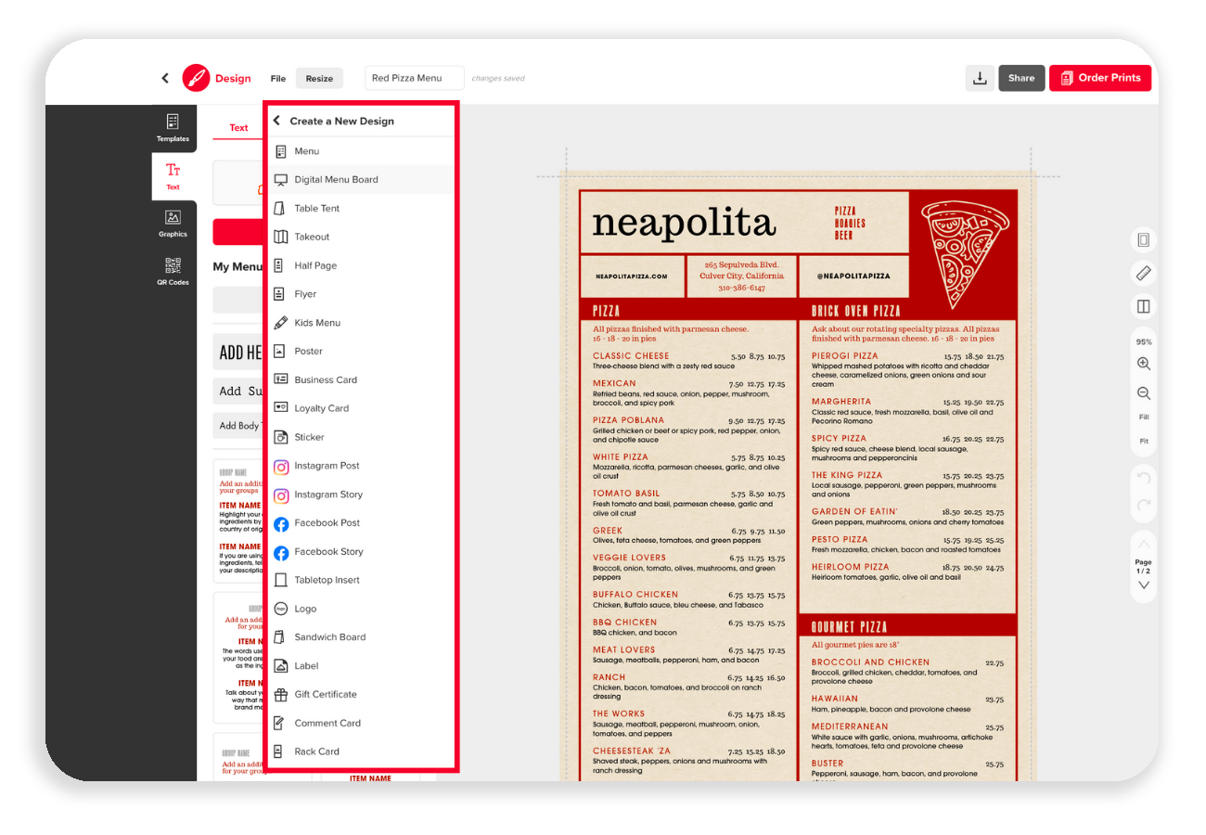Click the CLASSIC CHEESE menu item
This screenshot has height=835, width=1206.
(x=631, y=356)
